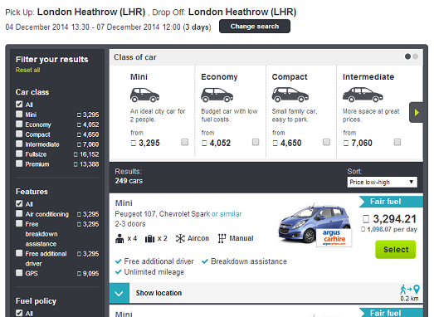Viewport: 434px width, 317px height.
Task: Check the Air conditioning feature filter
Action: tap(19, 213)
